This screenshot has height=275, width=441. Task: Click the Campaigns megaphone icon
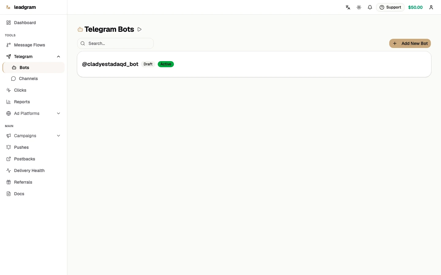pyautogui.click(x=9, y=136)
